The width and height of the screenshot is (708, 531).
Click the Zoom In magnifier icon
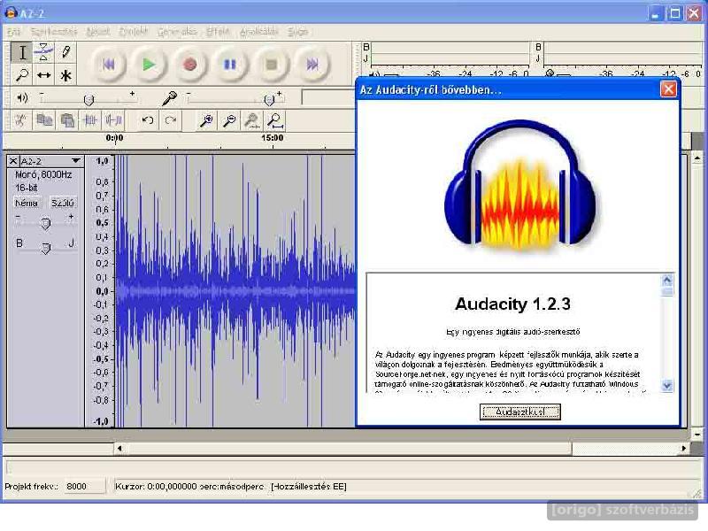click(x=206, y=120)
